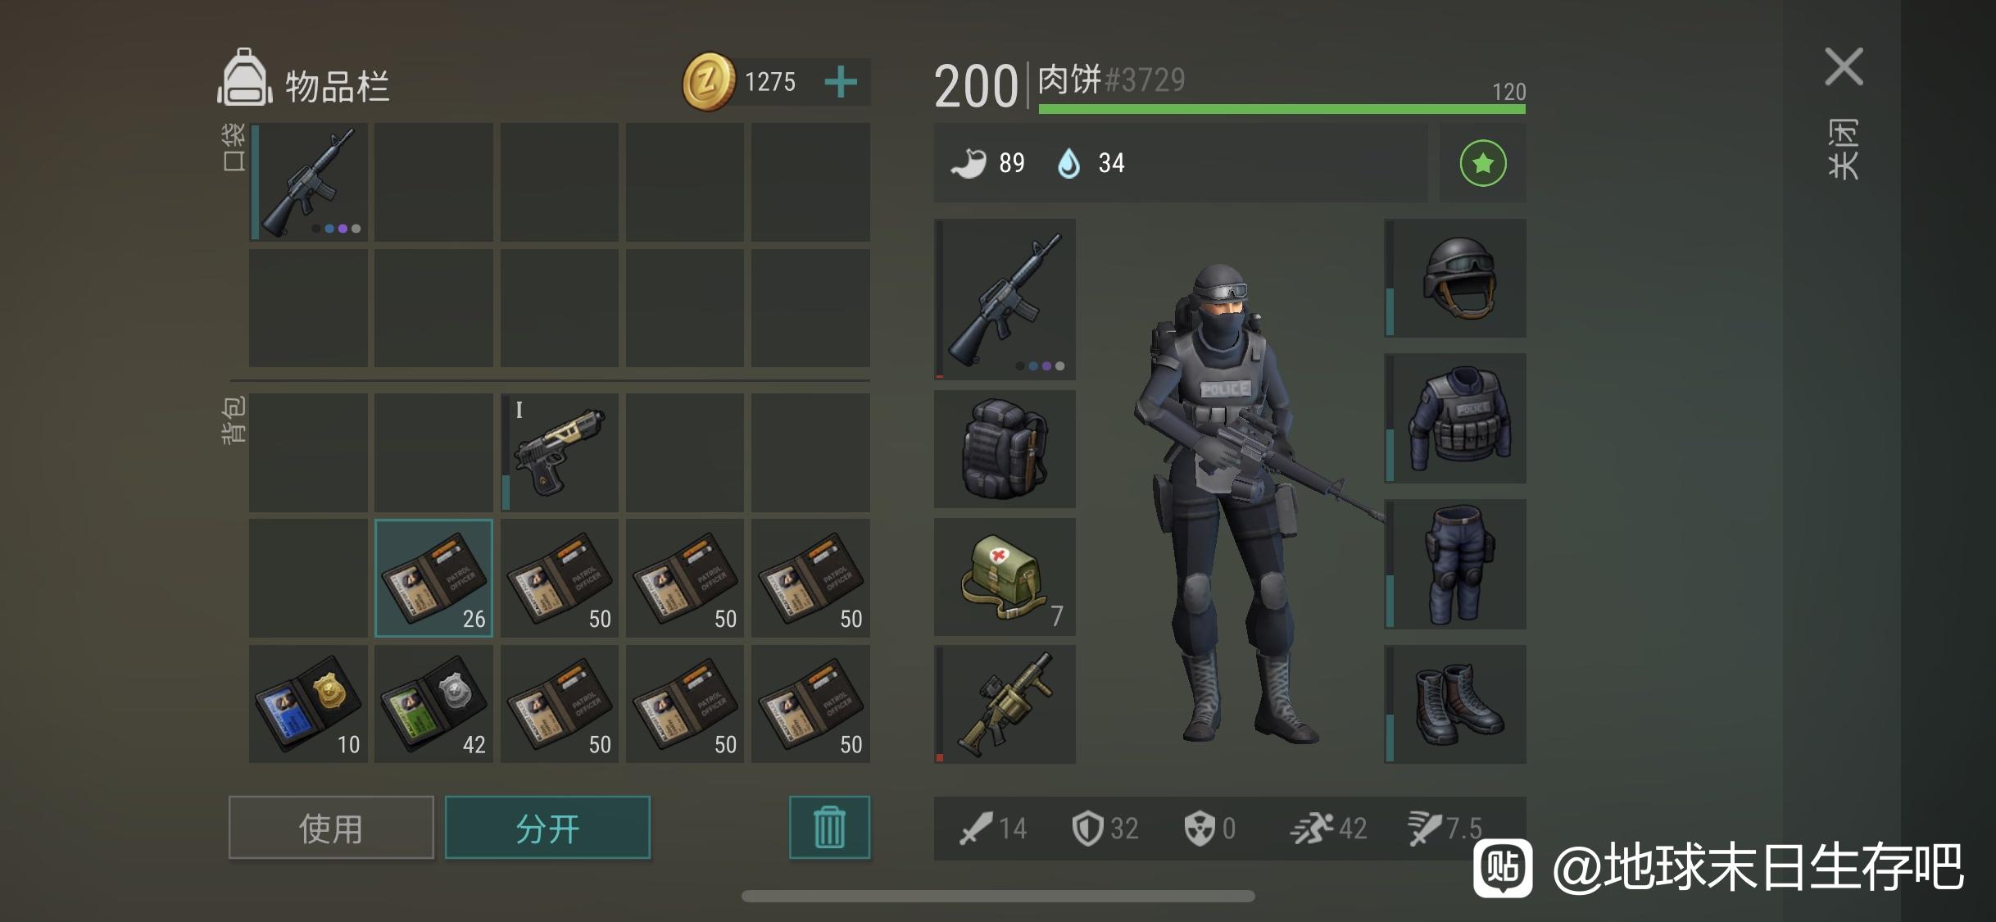Click the equipped tactical helmet slot
Screen dimensions: 1996x922
[1455, 278]
